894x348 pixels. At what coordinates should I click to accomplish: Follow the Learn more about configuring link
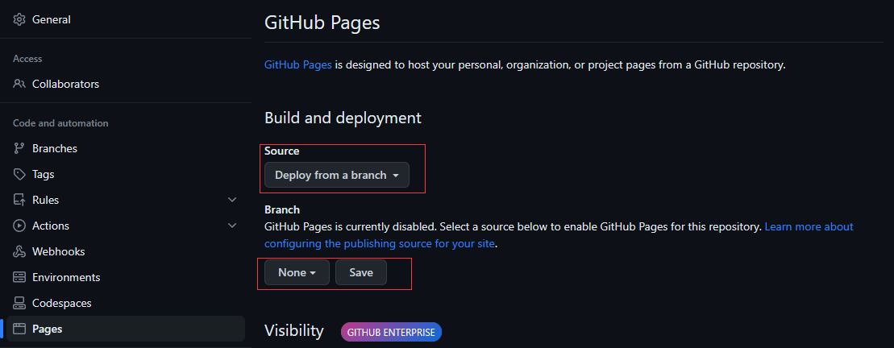coord(559,235)
